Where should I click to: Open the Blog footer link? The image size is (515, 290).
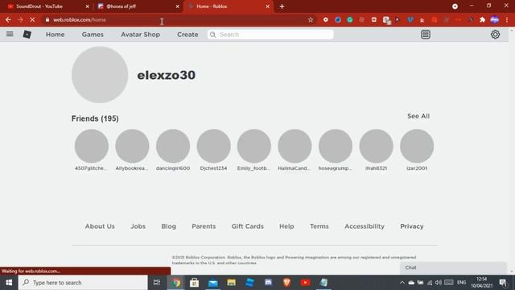[168, 226]
